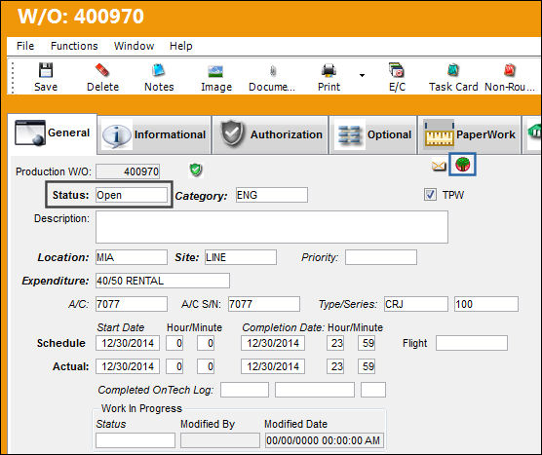
Task: Open the File menu
Action: 25,46
